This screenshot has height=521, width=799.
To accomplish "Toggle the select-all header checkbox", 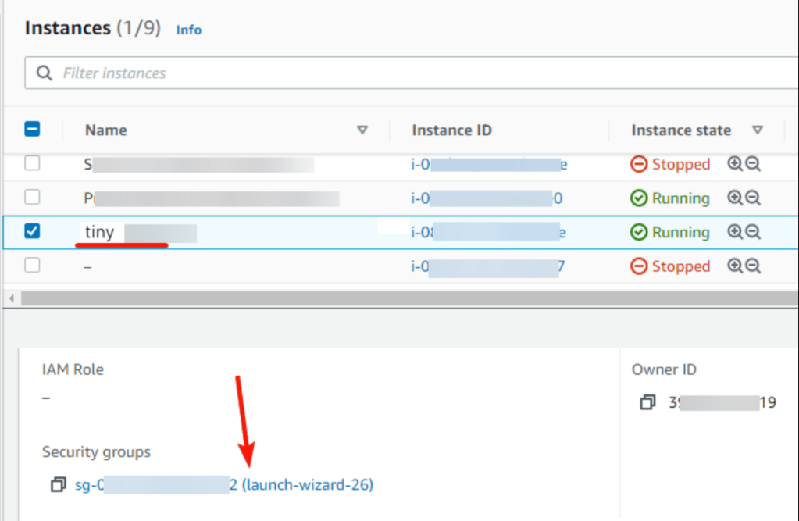I will tap(33, 130).
